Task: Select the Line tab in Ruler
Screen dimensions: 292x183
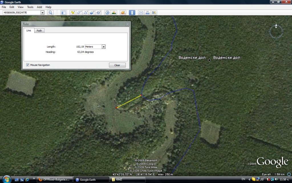Action: pyautogui.click(x=29, y=30)
